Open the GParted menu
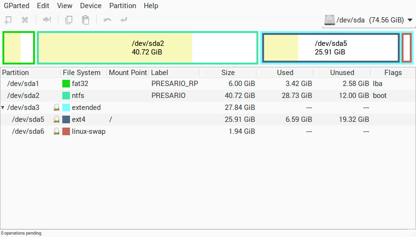The height and width of the screenshot is (237, 416). [x=16, y=6]
